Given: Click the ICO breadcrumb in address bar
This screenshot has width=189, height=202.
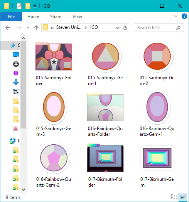Looking at the screenshot, I should (94, 27).
